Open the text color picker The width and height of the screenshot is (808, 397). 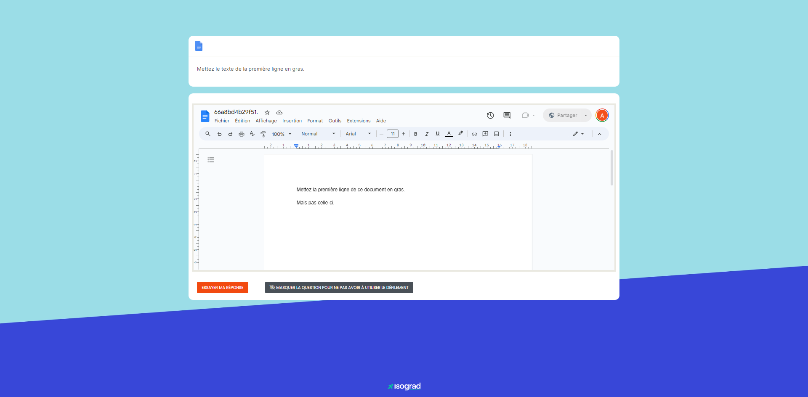pos(449,134)
